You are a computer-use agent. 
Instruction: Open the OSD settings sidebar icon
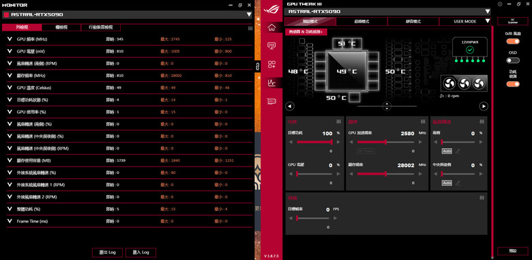coord(271,46)
